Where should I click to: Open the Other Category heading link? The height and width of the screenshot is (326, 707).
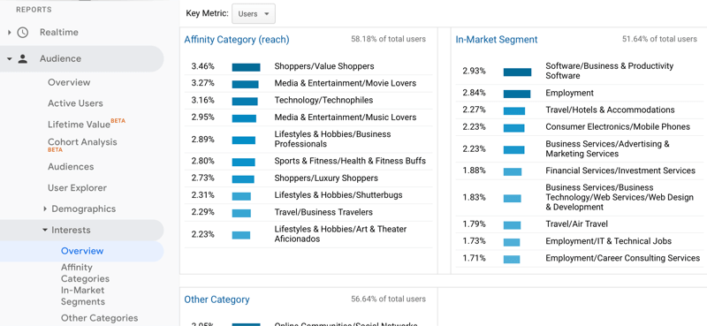click(x=217, y=299)
